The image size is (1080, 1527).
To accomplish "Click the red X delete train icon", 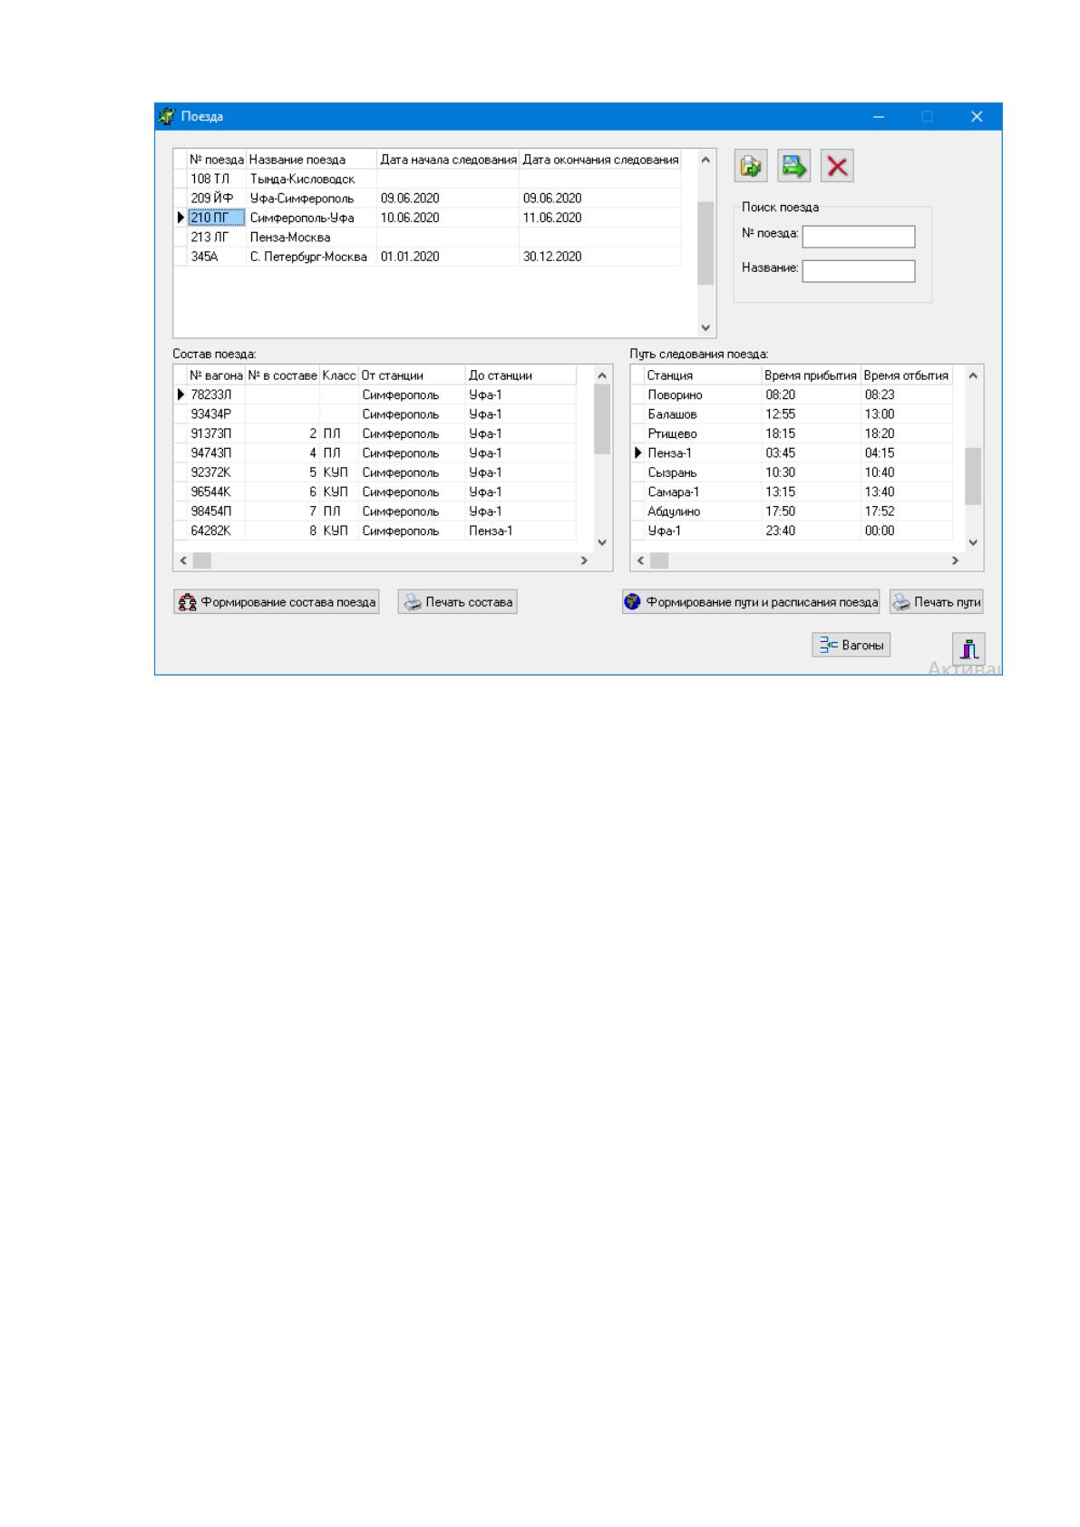I will [837, 166].
